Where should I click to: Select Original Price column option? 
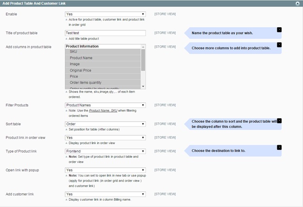point(103,70)
